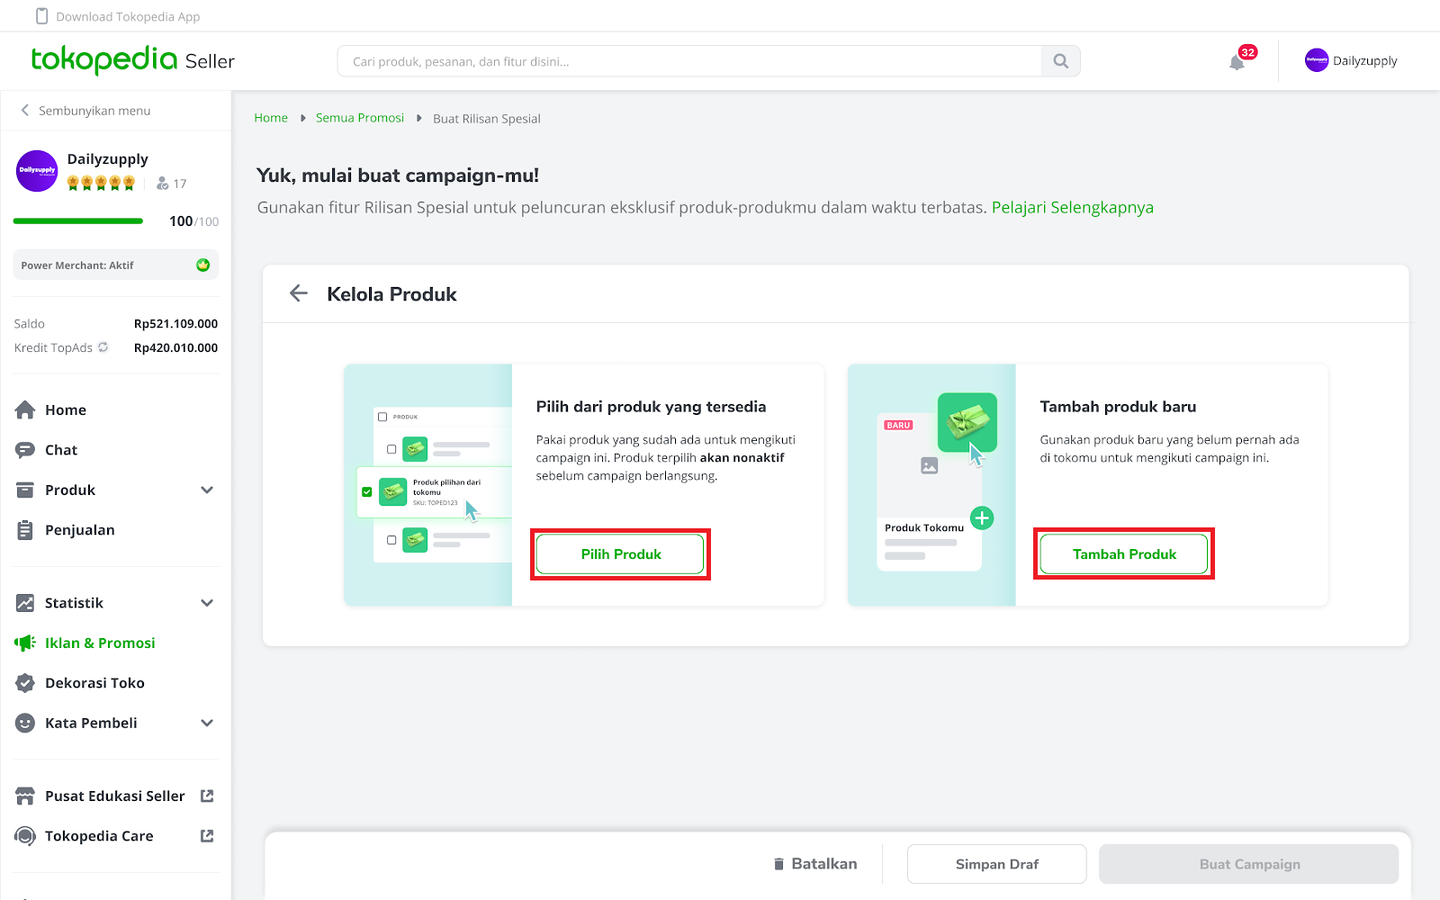Click the Home house icon in sidebar

tap(25, 409)
